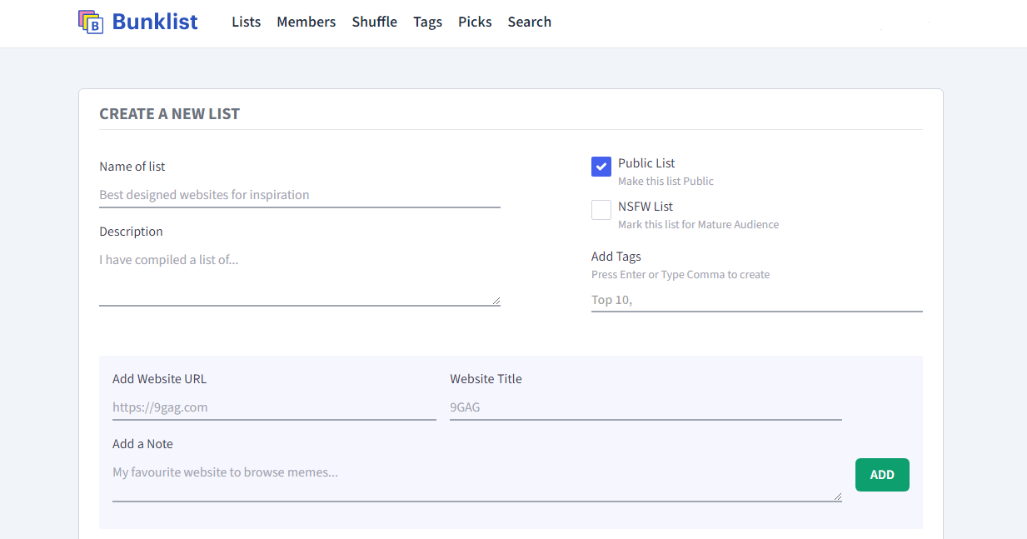The image size is (1027, 539).
Task: Enable the NSFW List checkbox
Action: tap(601, 210)
